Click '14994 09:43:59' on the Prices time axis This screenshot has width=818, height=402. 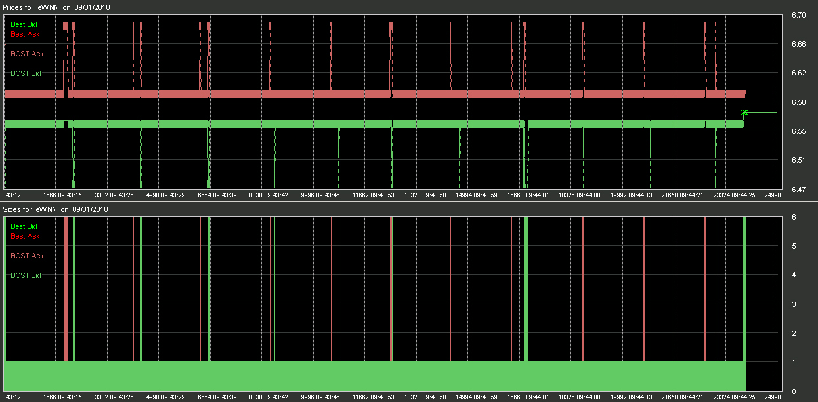(x=477, y=195)
